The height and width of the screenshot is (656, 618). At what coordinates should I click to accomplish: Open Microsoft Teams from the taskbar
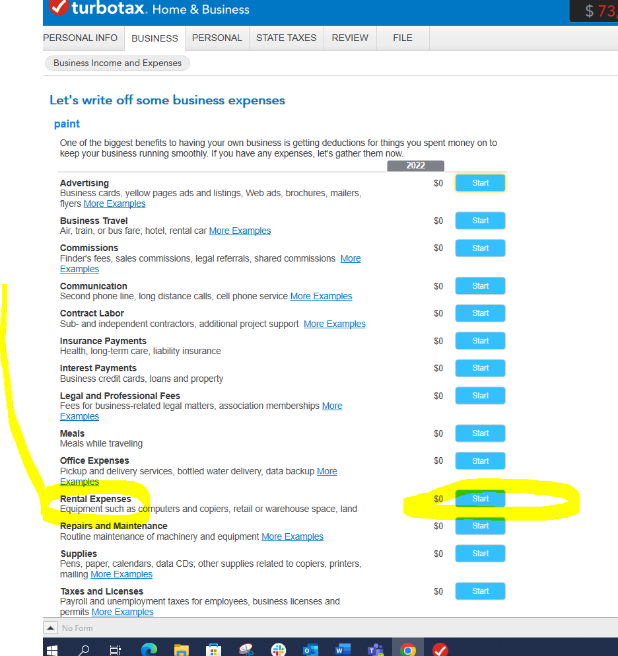(376, 650)
